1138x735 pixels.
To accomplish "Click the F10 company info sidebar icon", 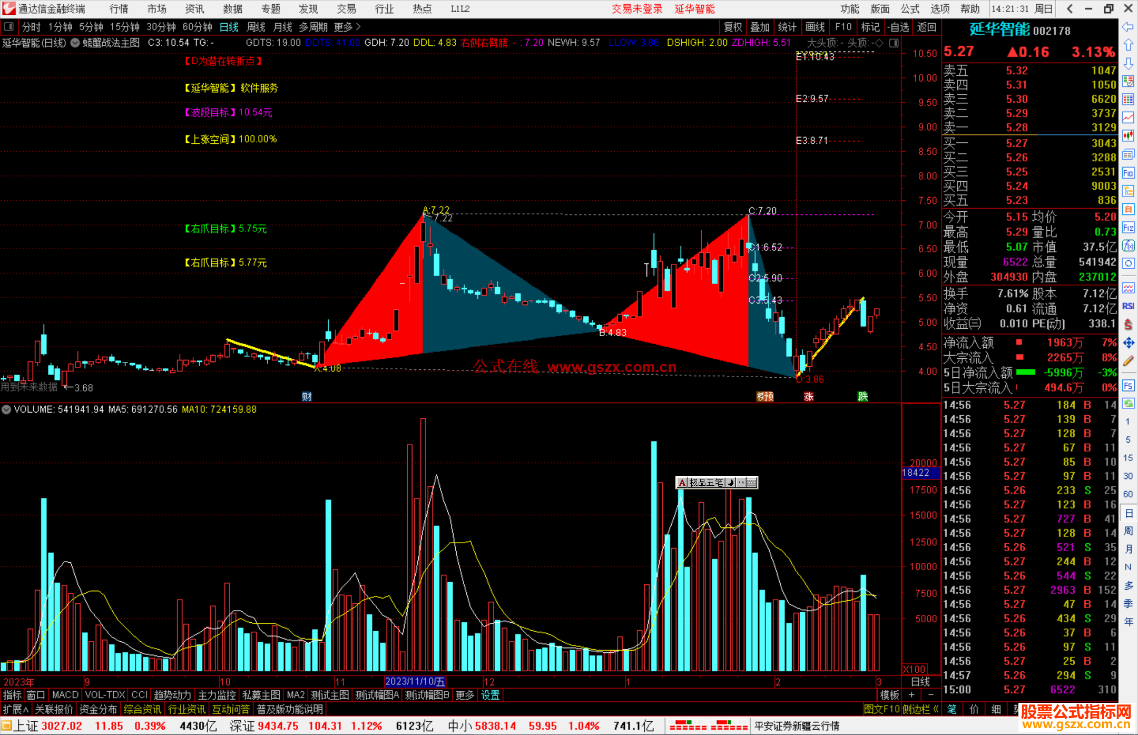I will coord(1128,173).
